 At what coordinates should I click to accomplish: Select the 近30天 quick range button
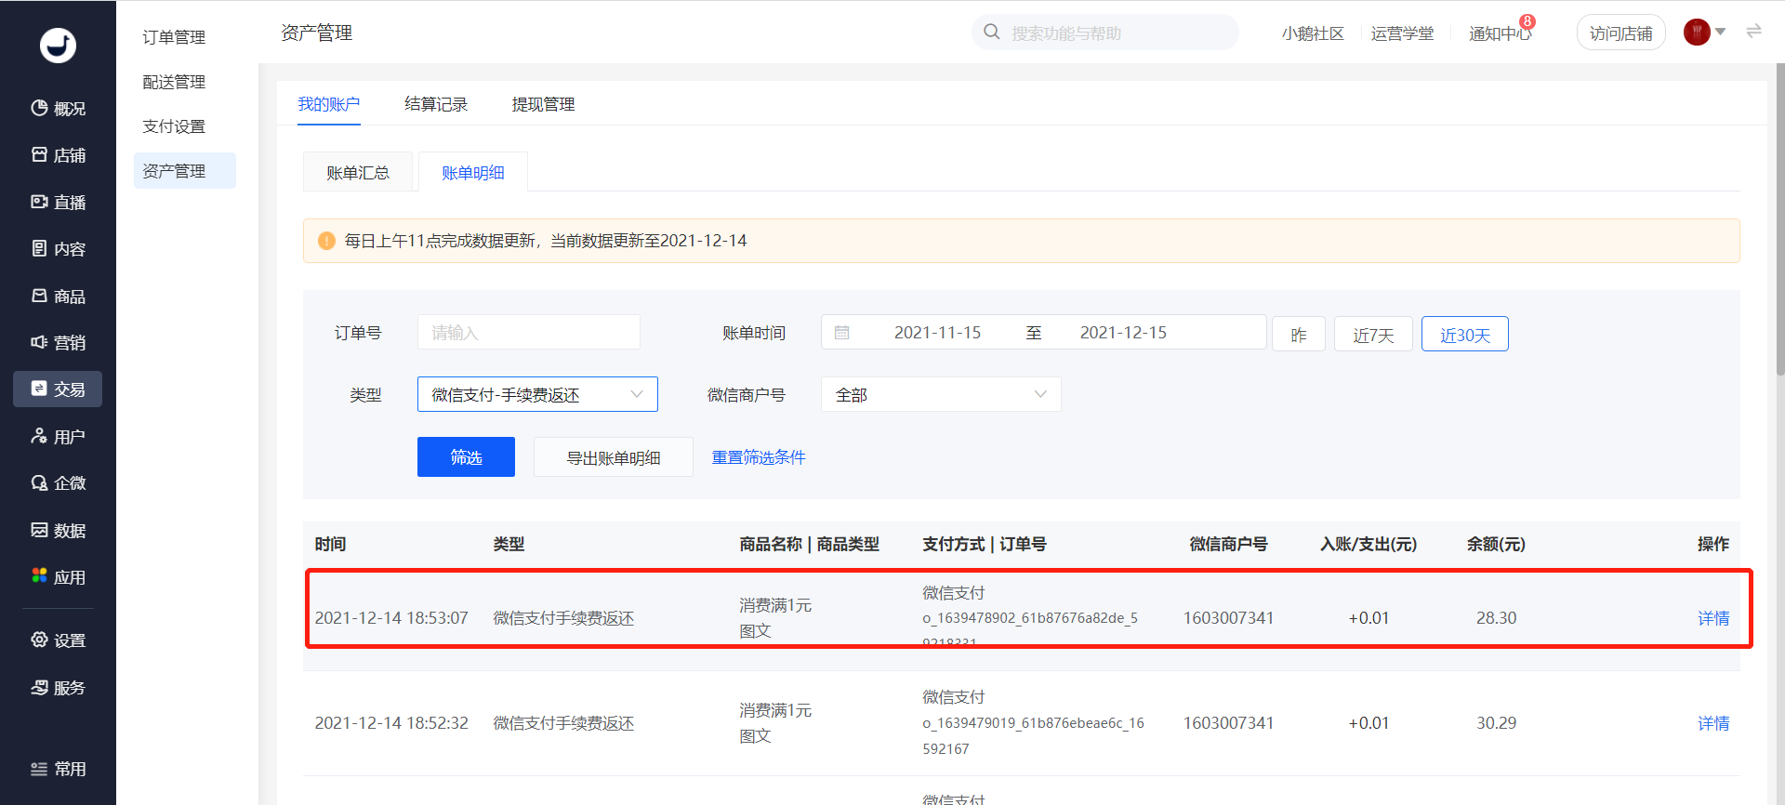click(1465, 335)
